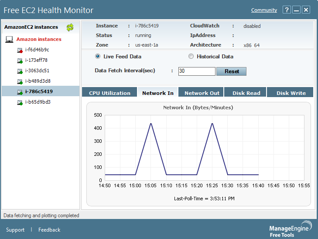The width and height of the screenshot is (318, 239).
Task: Click the architecture value x86_64
Action: tap(252, 45)
